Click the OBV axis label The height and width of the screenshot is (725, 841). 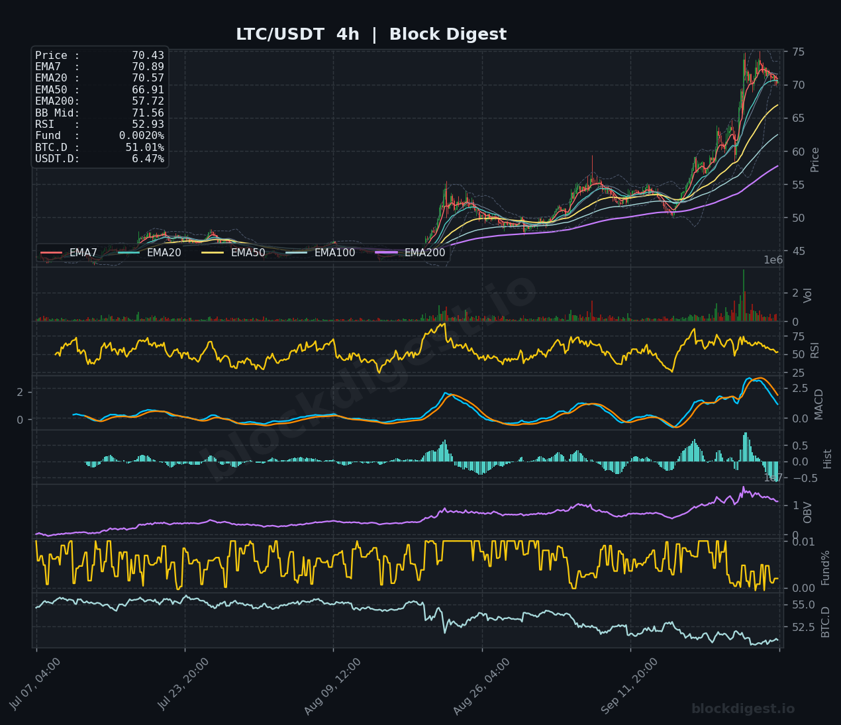808,512
